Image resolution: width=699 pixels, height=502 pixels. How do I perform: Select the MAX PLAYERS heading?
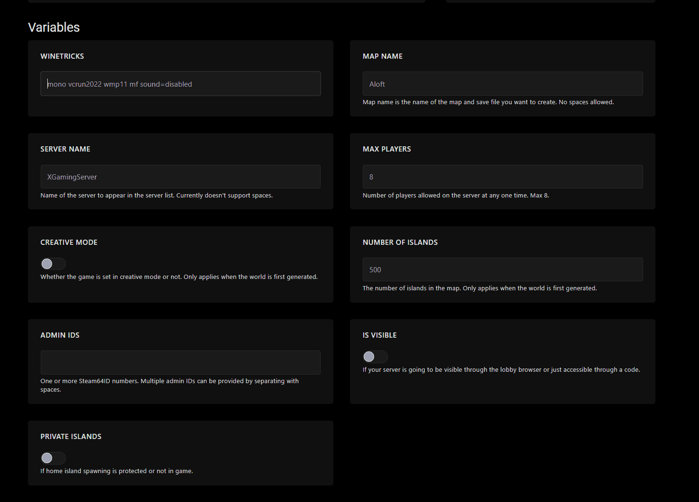386,149
